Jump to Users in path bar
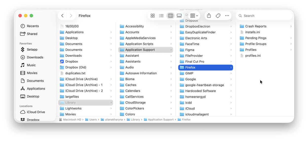Viewport: 308px width, 141px height. (91, 120)
